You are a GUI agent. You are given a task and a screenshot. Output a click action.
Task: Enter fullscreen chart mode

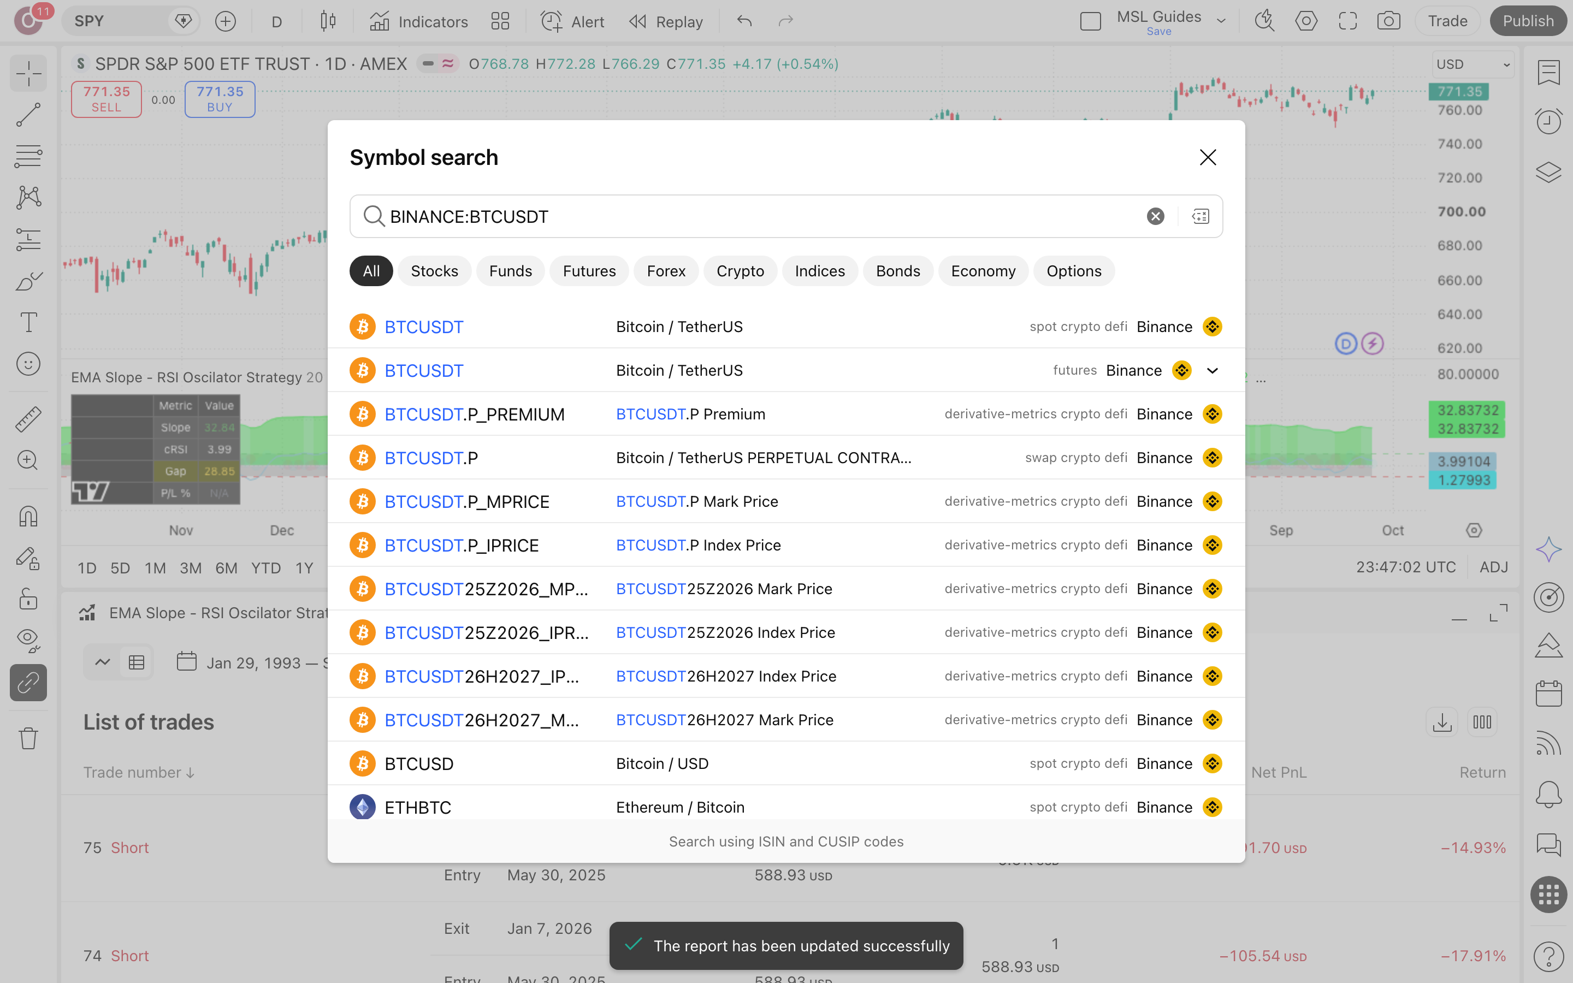coord(1347,21)
